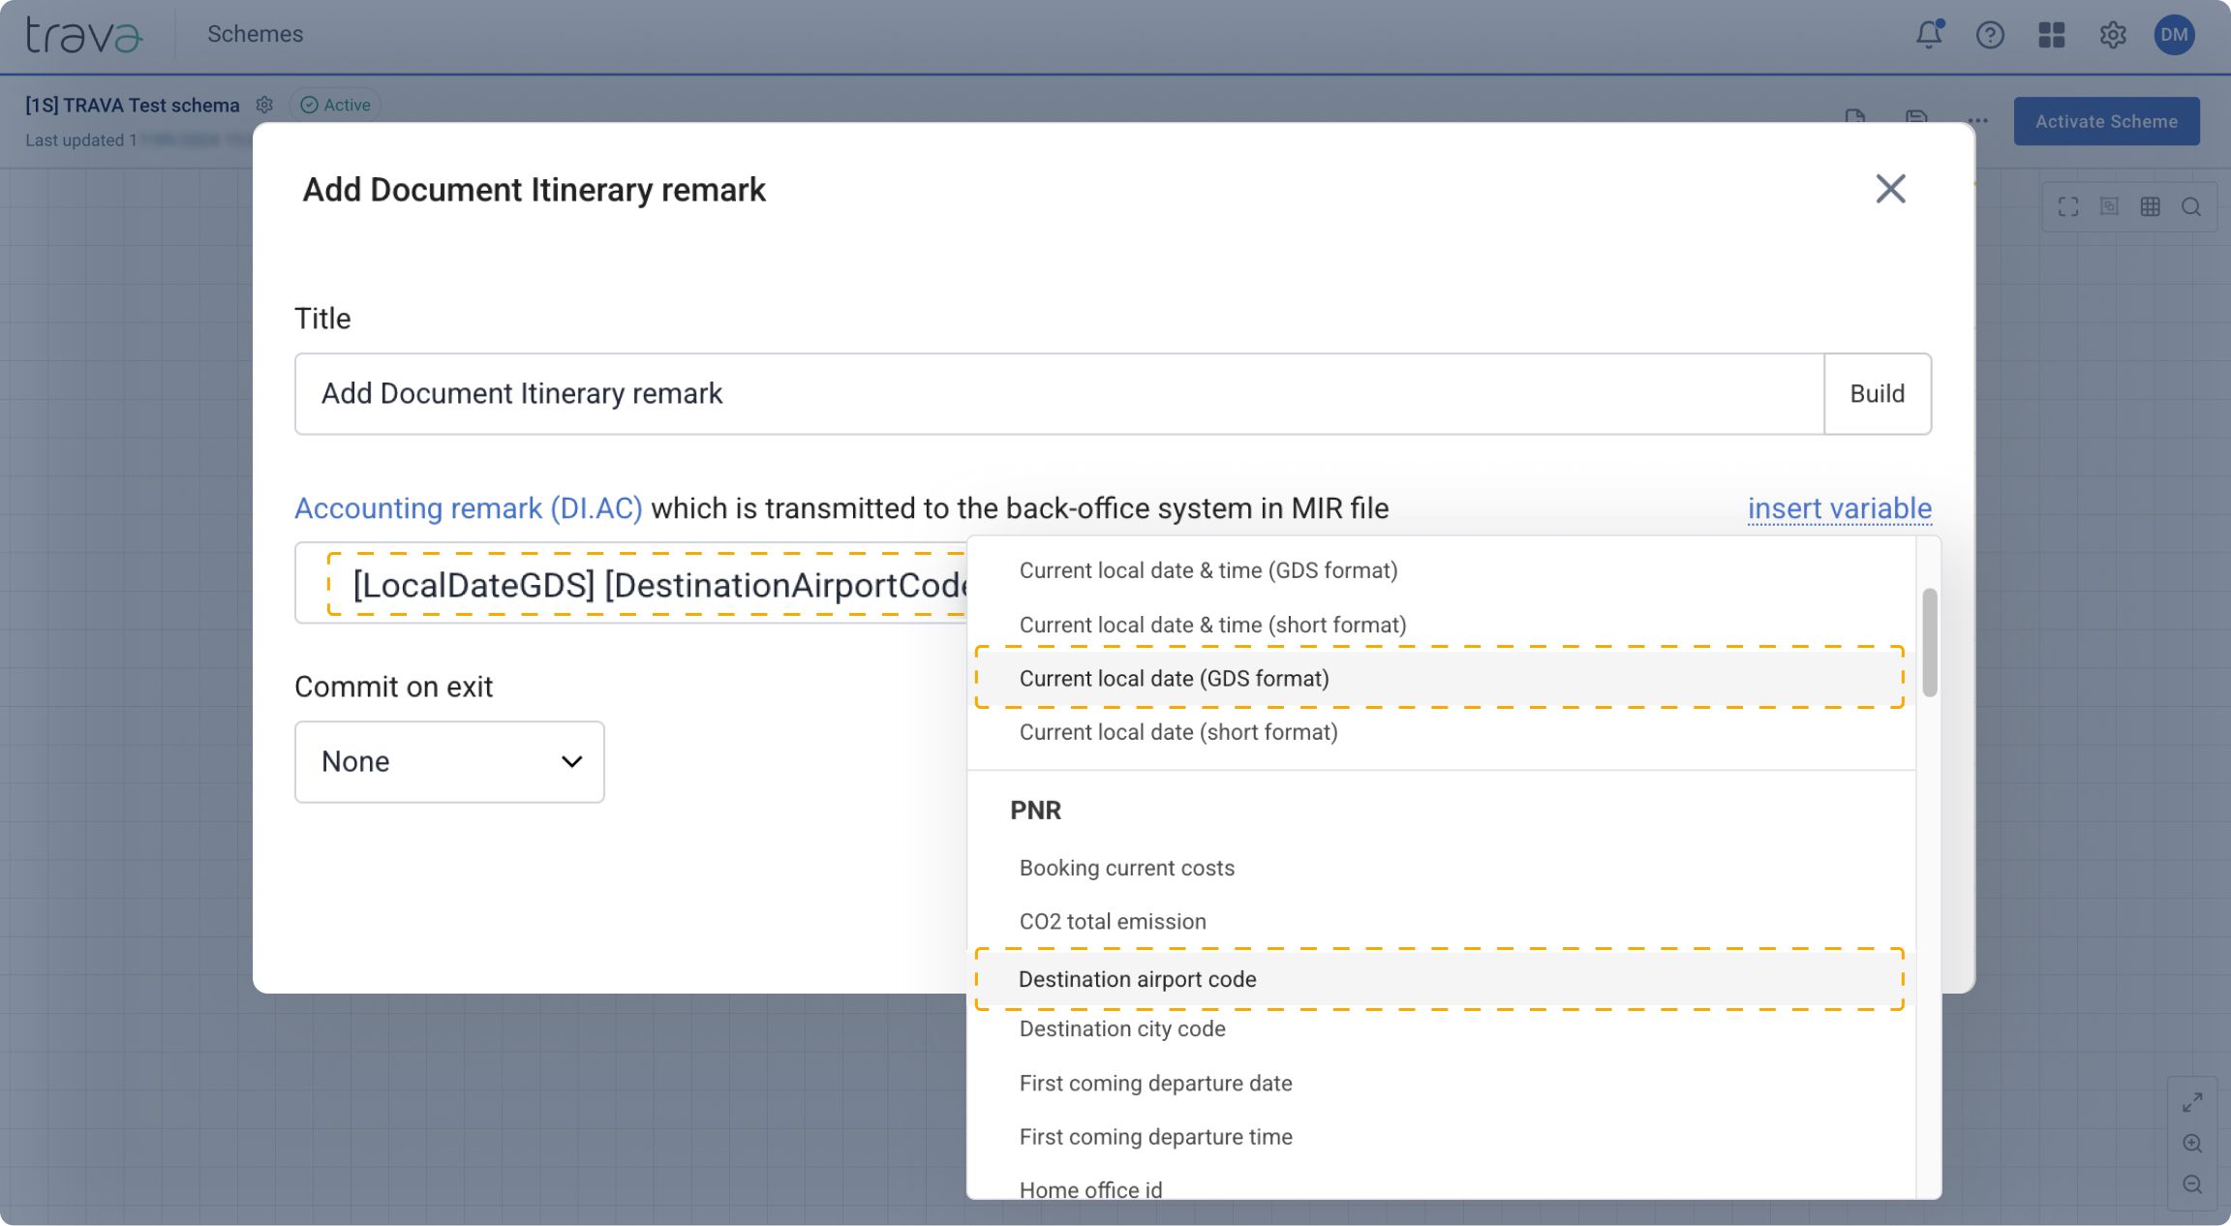The height and width of the screenshot is (1226, 2231).
Task: Zoom in on the scheme canvas
Action: (2193, 1142)
